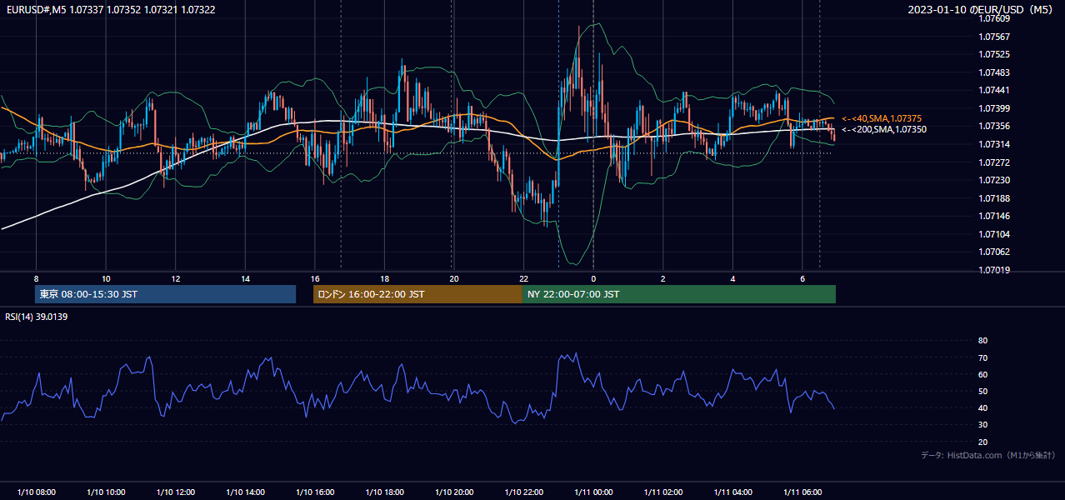Click price axis value 1.07146

pos(994,216)
